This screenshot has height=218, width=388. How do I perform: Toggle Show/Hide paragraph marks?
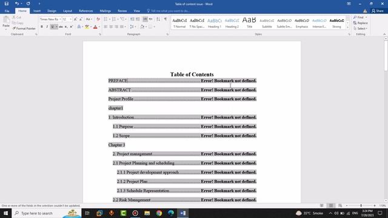click(x=166, y=19)
